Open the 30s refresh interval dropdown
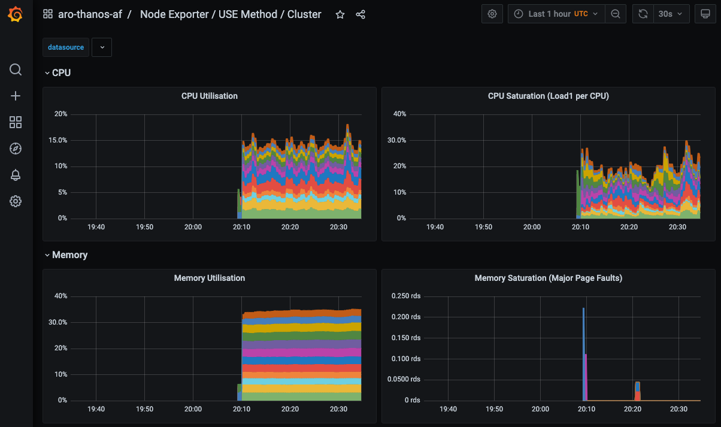Image resolution: width=721 pixels, height=427 pixels. pyautogui.click(x=671, y=13)
